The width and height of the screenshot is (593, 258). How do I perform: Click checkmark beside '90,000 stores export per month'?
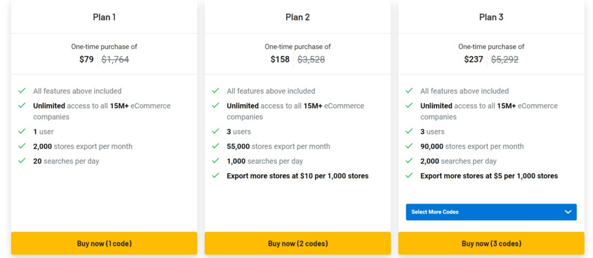409,146
